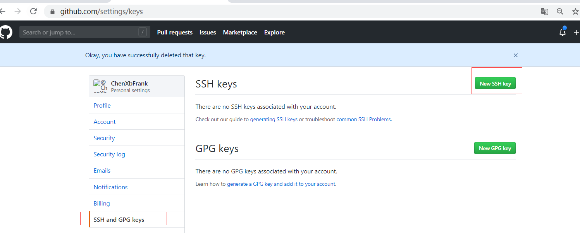
Task: Click the ChenXbFrank avatar image
Action: 100,86
